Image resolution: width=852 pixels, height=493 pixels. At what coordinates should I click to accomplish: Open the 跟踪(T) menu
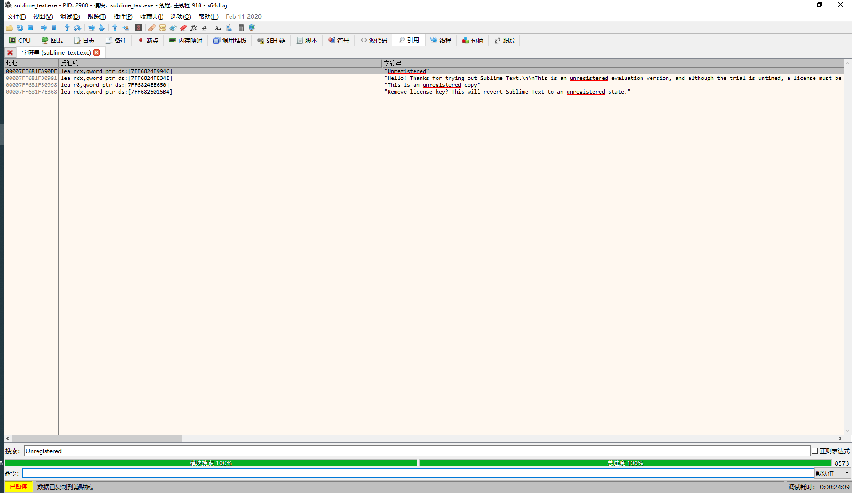pos(97,16)
